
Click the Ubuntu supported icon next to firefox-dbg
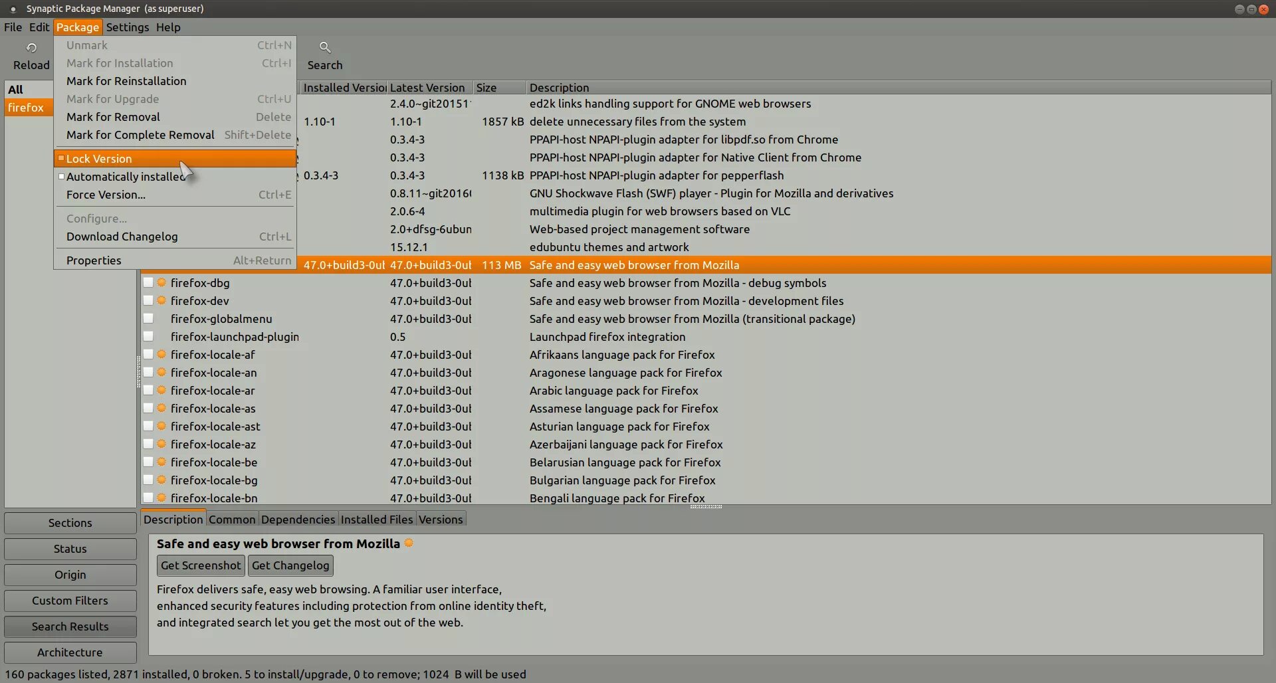(161, 282)
